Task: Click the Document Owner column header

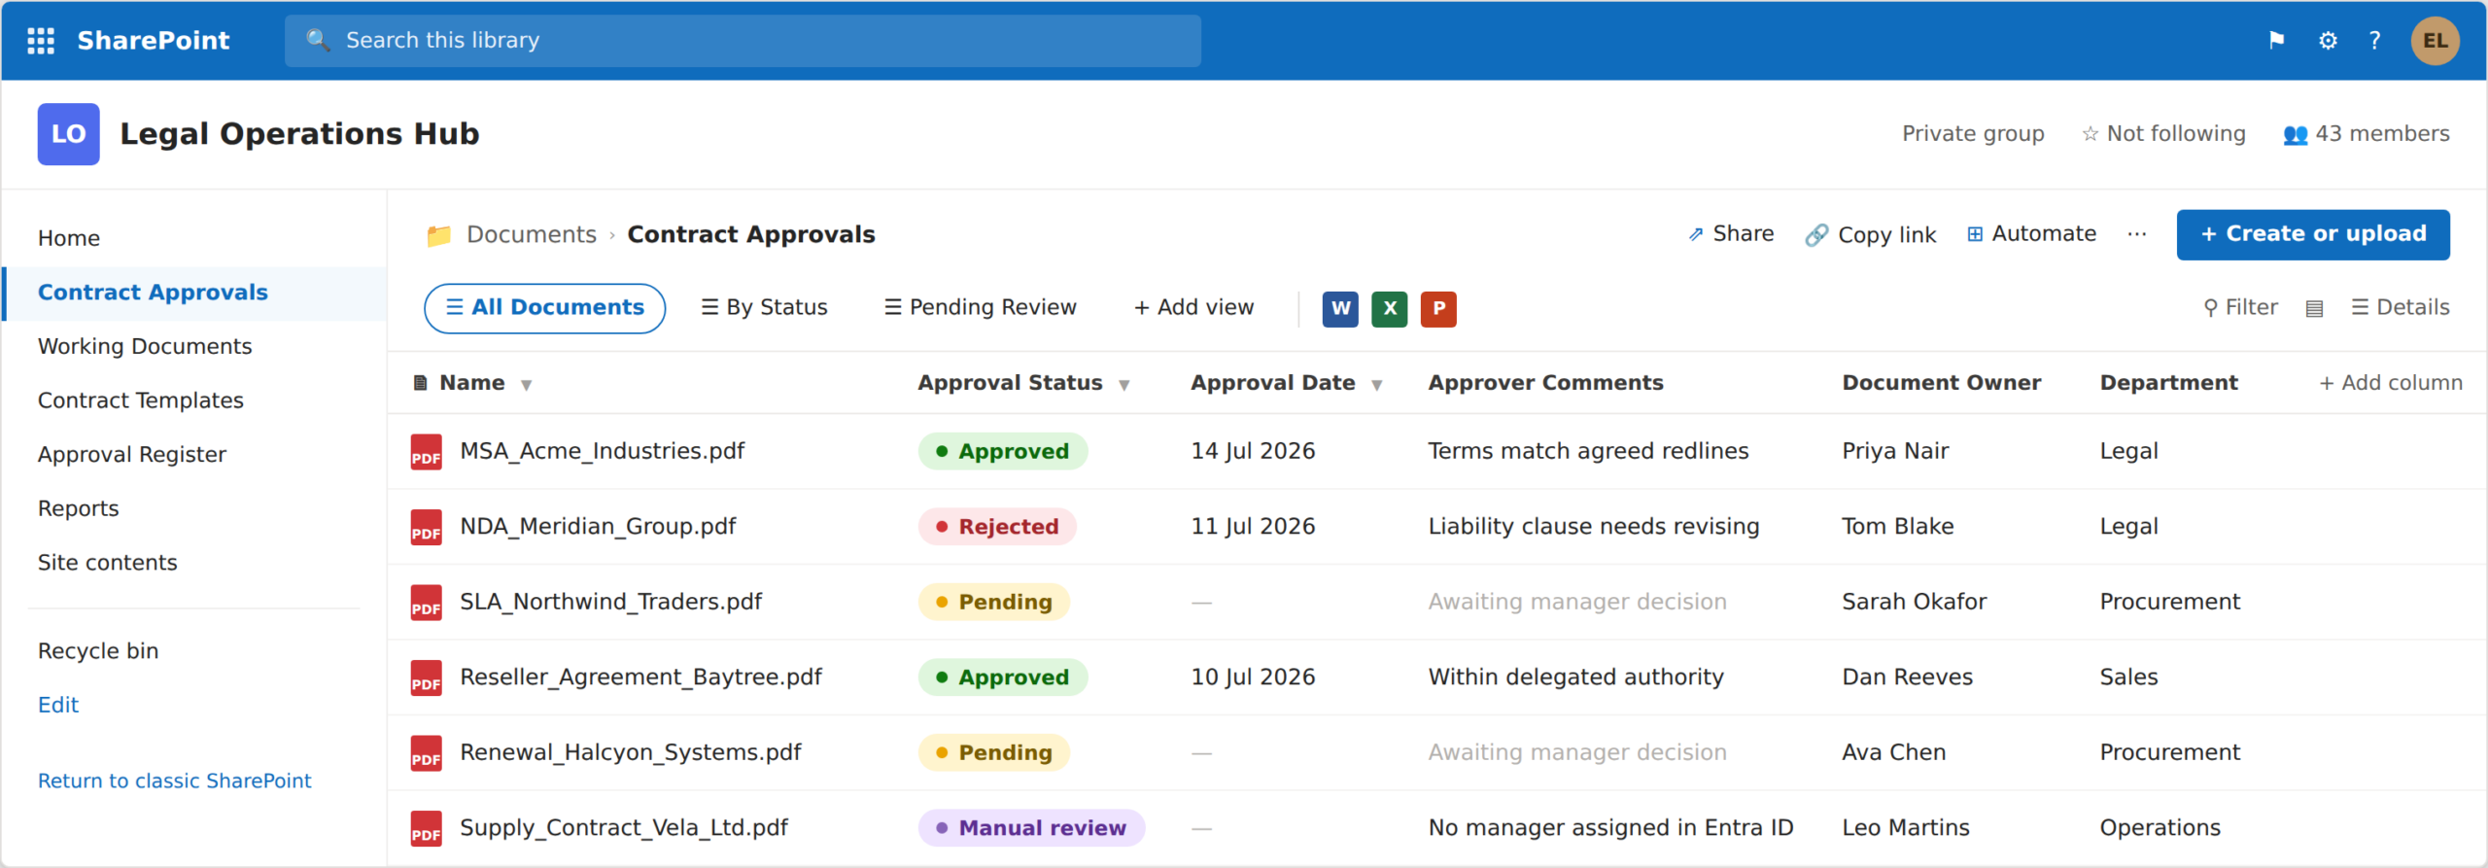Action: pyautogui.click(x=1942, y=383)
